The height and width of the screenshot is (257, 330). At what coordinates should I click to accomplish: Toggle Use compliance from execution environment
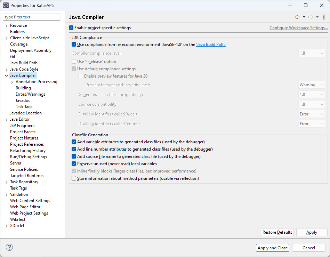coord(74,45)
